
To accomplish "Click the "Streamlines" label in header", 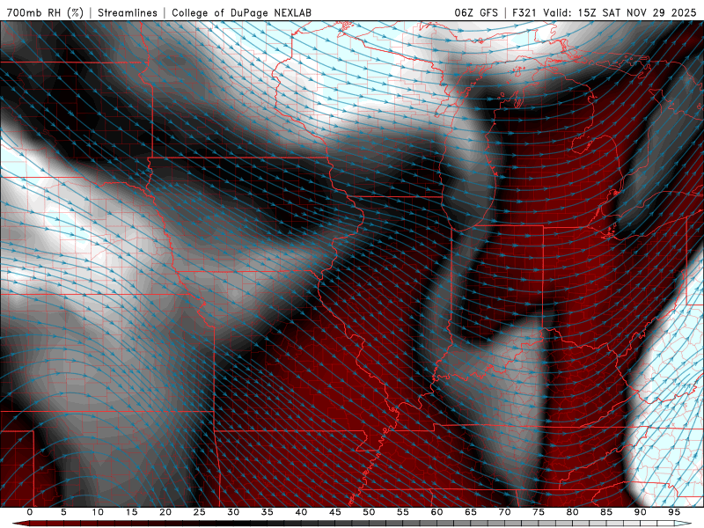I will [x=128, y=12].
